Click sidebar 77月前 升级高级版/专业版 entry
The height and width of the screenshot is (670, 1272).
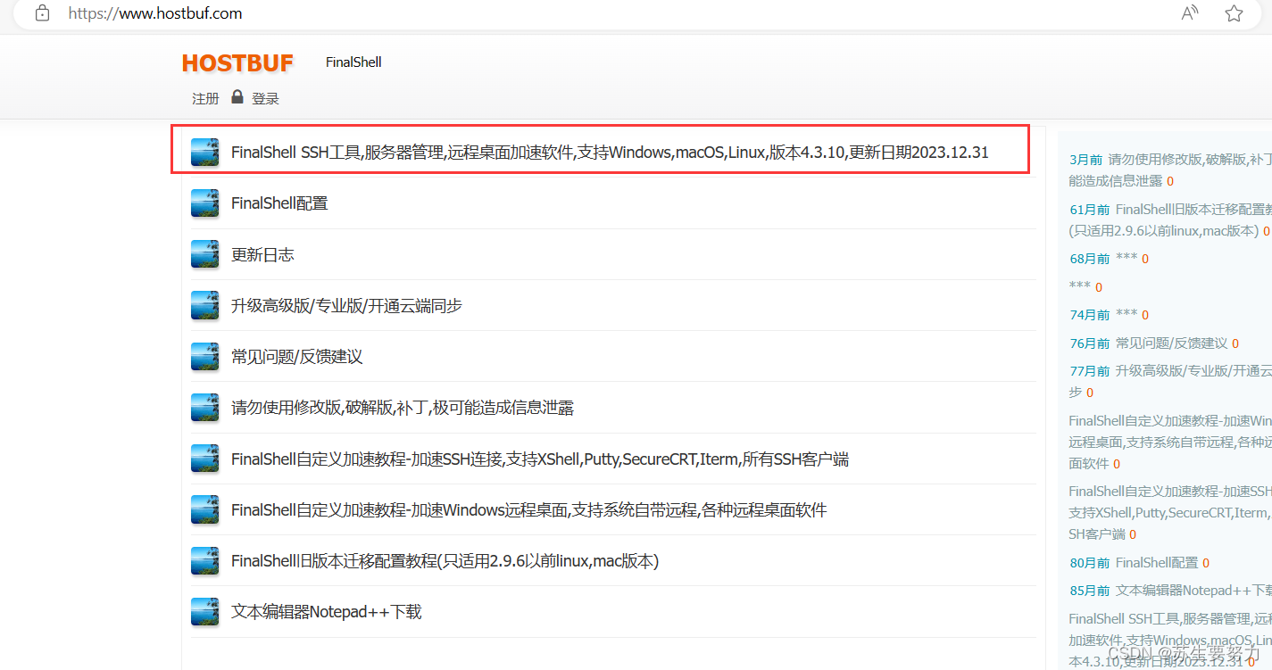pos(1170,381)
